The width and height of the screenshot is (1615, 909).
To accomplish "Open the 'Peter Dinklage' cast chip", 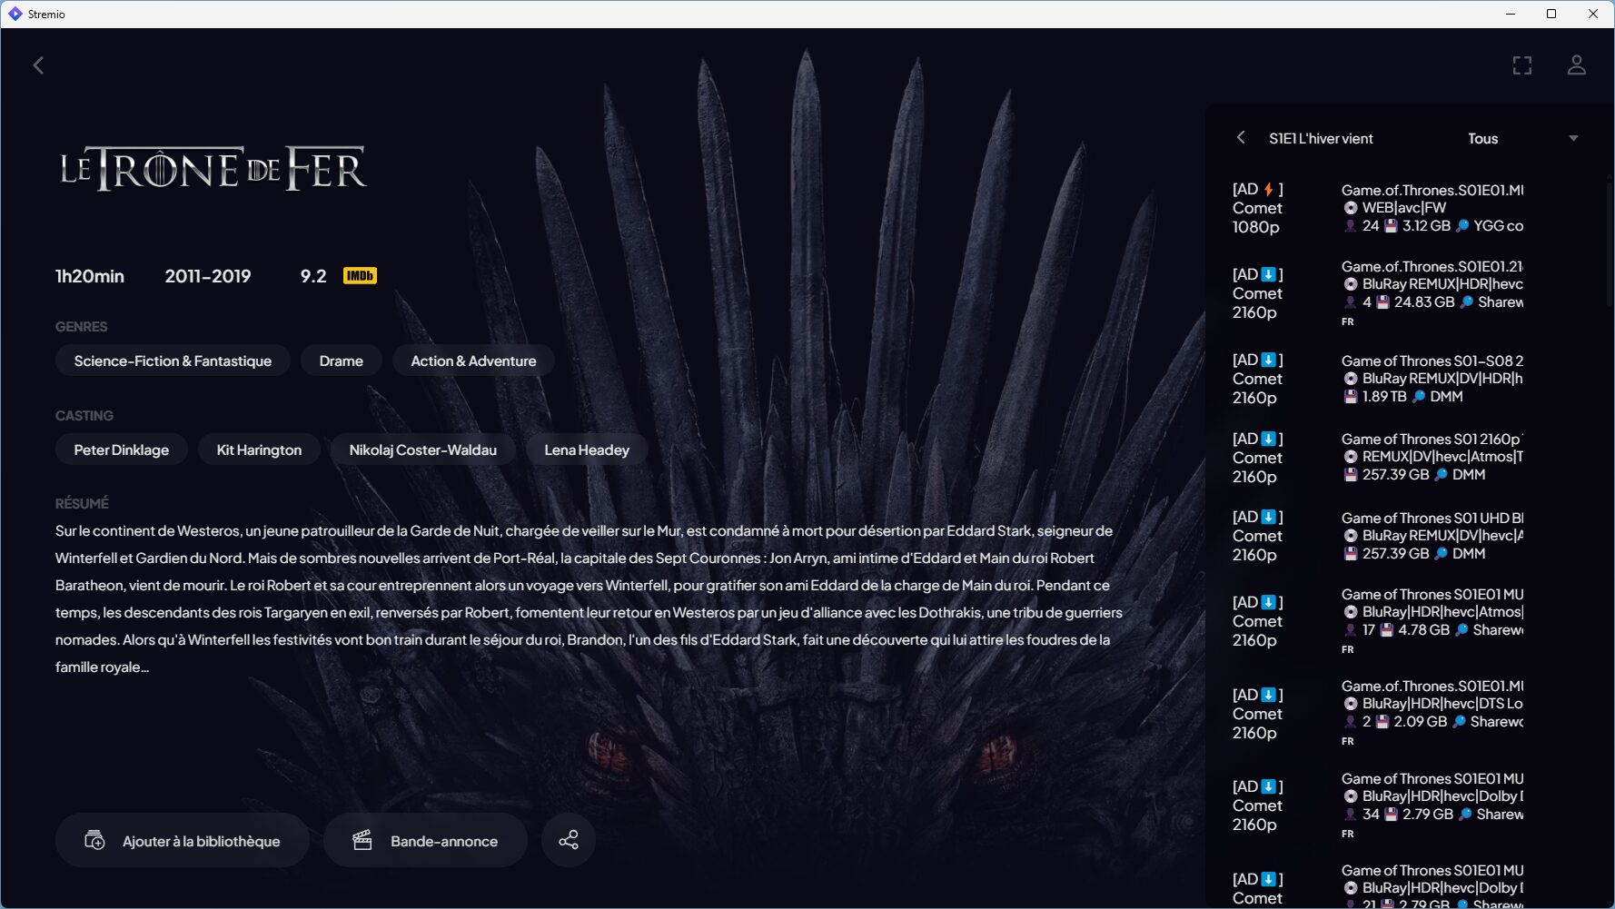I will pos(122,450).
